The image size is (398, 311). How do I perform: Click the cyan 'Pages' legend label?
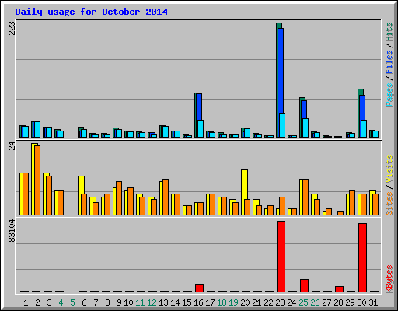point(389,95)
